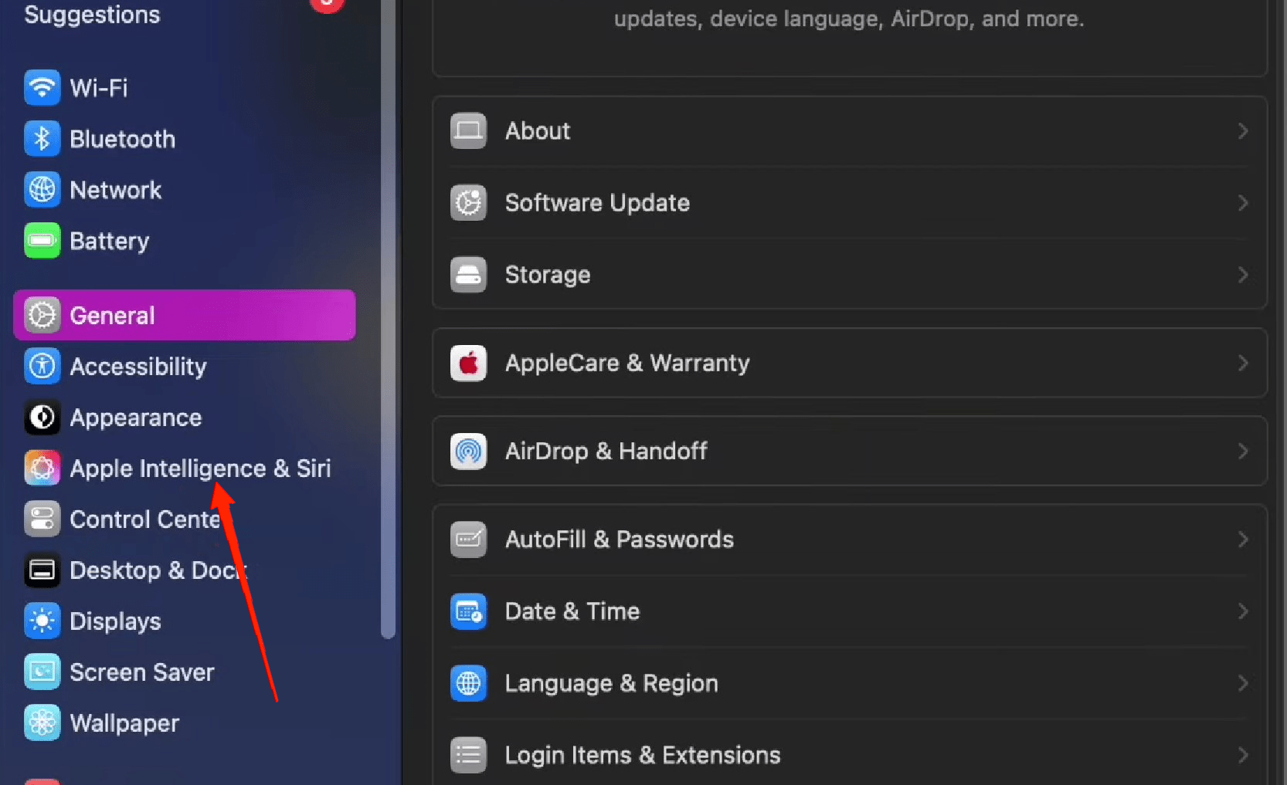Click the Appearance label in sidebar
Viewport: 1287px width, 785px height.
tap(136, 418)
